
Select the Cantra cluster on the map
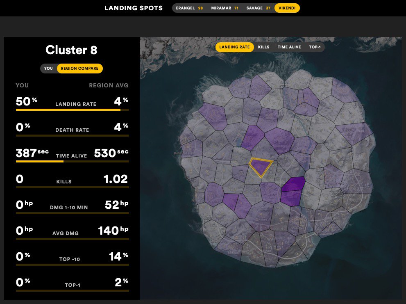pyautogui.click(x=330, y=229)
